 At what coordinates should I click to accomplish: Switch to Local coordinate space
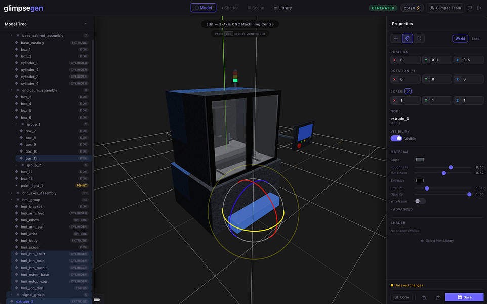pos(476,39)
